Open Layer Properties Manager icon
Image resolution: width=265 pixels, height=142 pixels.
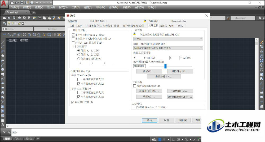(5, 24)
